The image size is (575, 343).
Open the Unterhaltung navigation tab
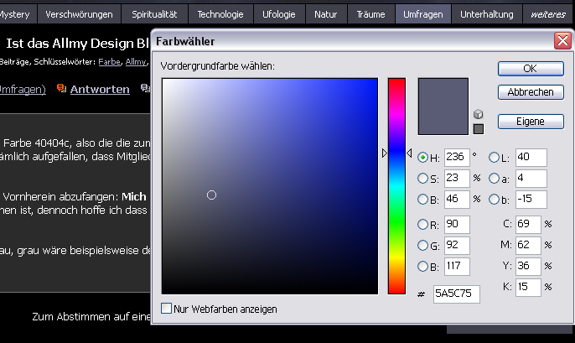pyautogui.click(x=487, y=14)
